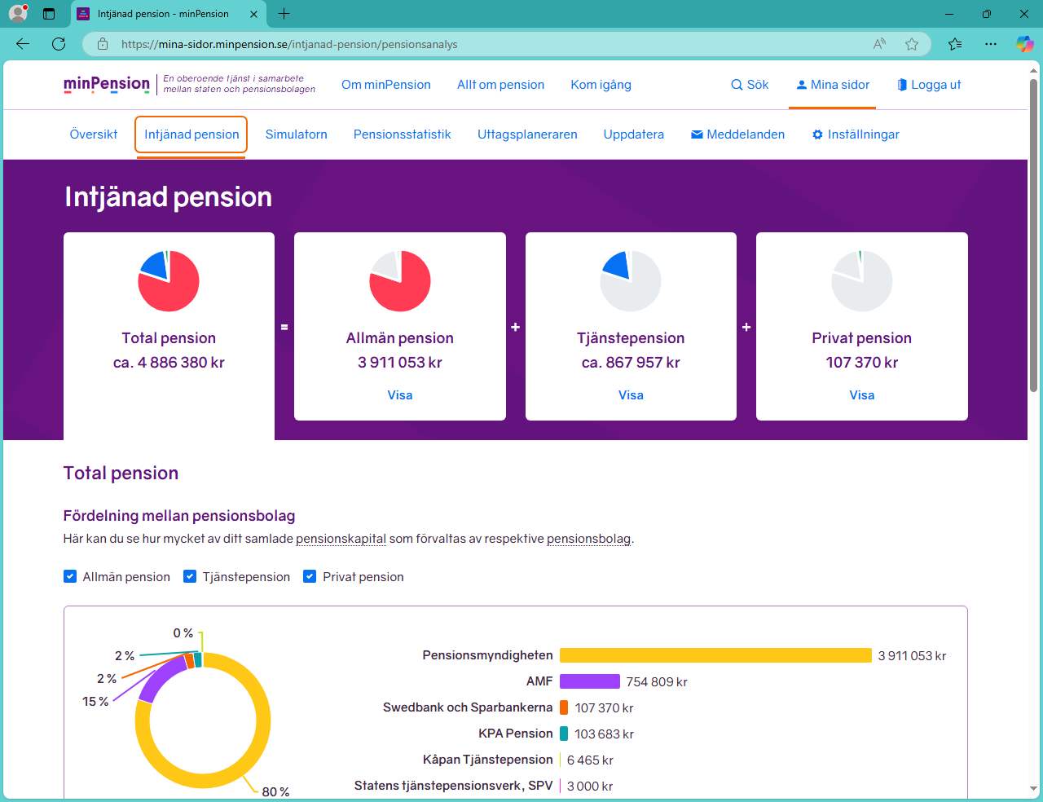Click Visa under Allmän pension

pos(400,395)
